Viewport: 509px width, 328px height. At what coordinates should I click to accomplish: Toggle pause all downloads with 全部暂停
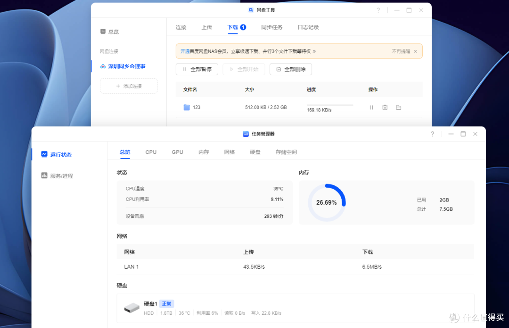[197, 69]
